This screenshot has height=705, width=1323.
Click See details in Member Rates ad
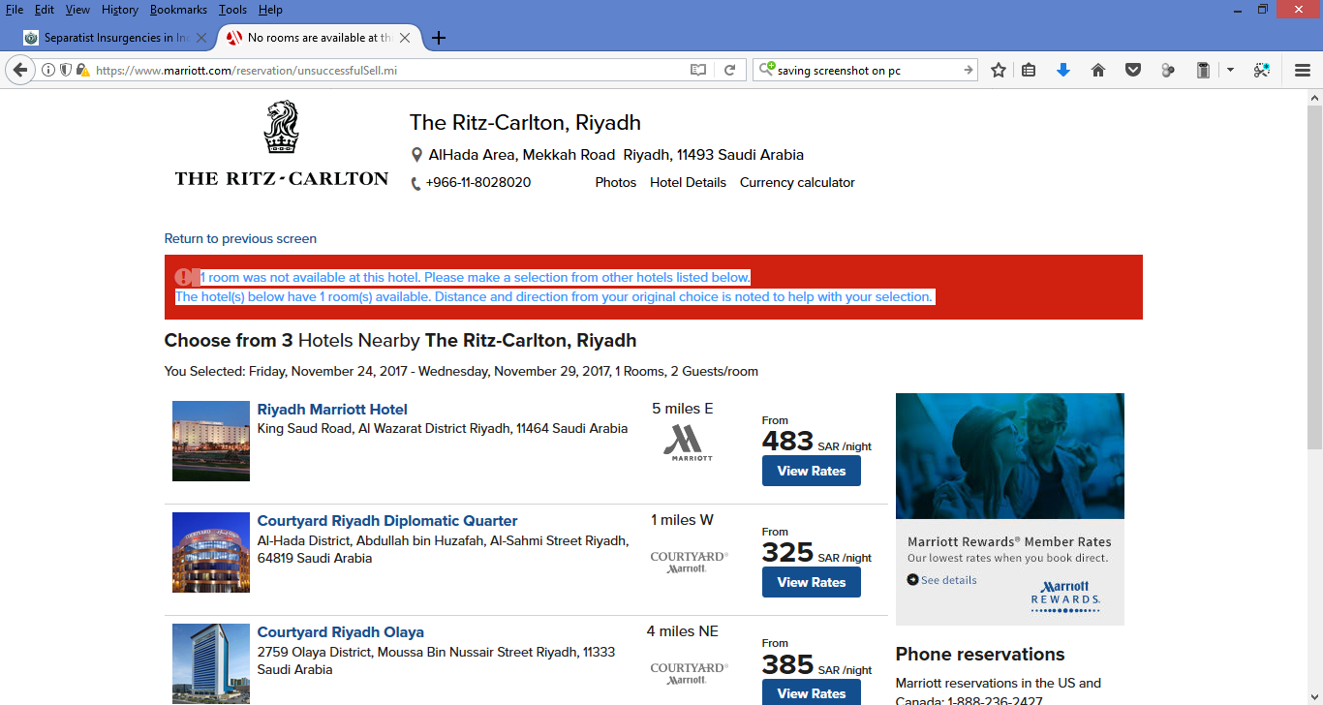pyautogui.click(x=948, y=580)
